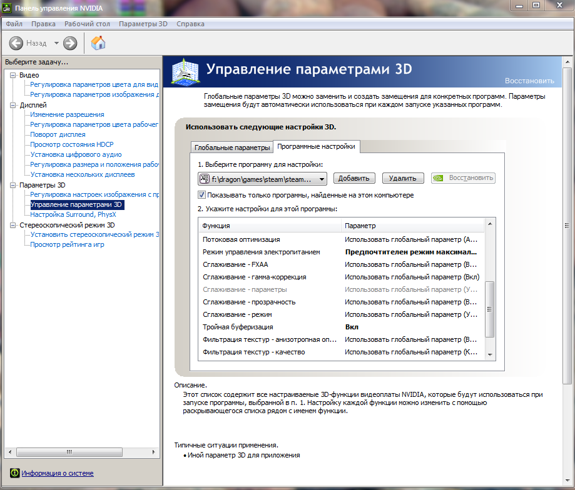Open the Информация о системе link
Image resolution: width=575 pixels, height=490 pixels.
(x=57, y=473)
